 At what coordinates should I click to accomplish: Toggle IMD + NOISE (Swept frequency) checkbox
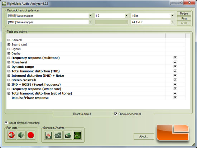[175, 84]
